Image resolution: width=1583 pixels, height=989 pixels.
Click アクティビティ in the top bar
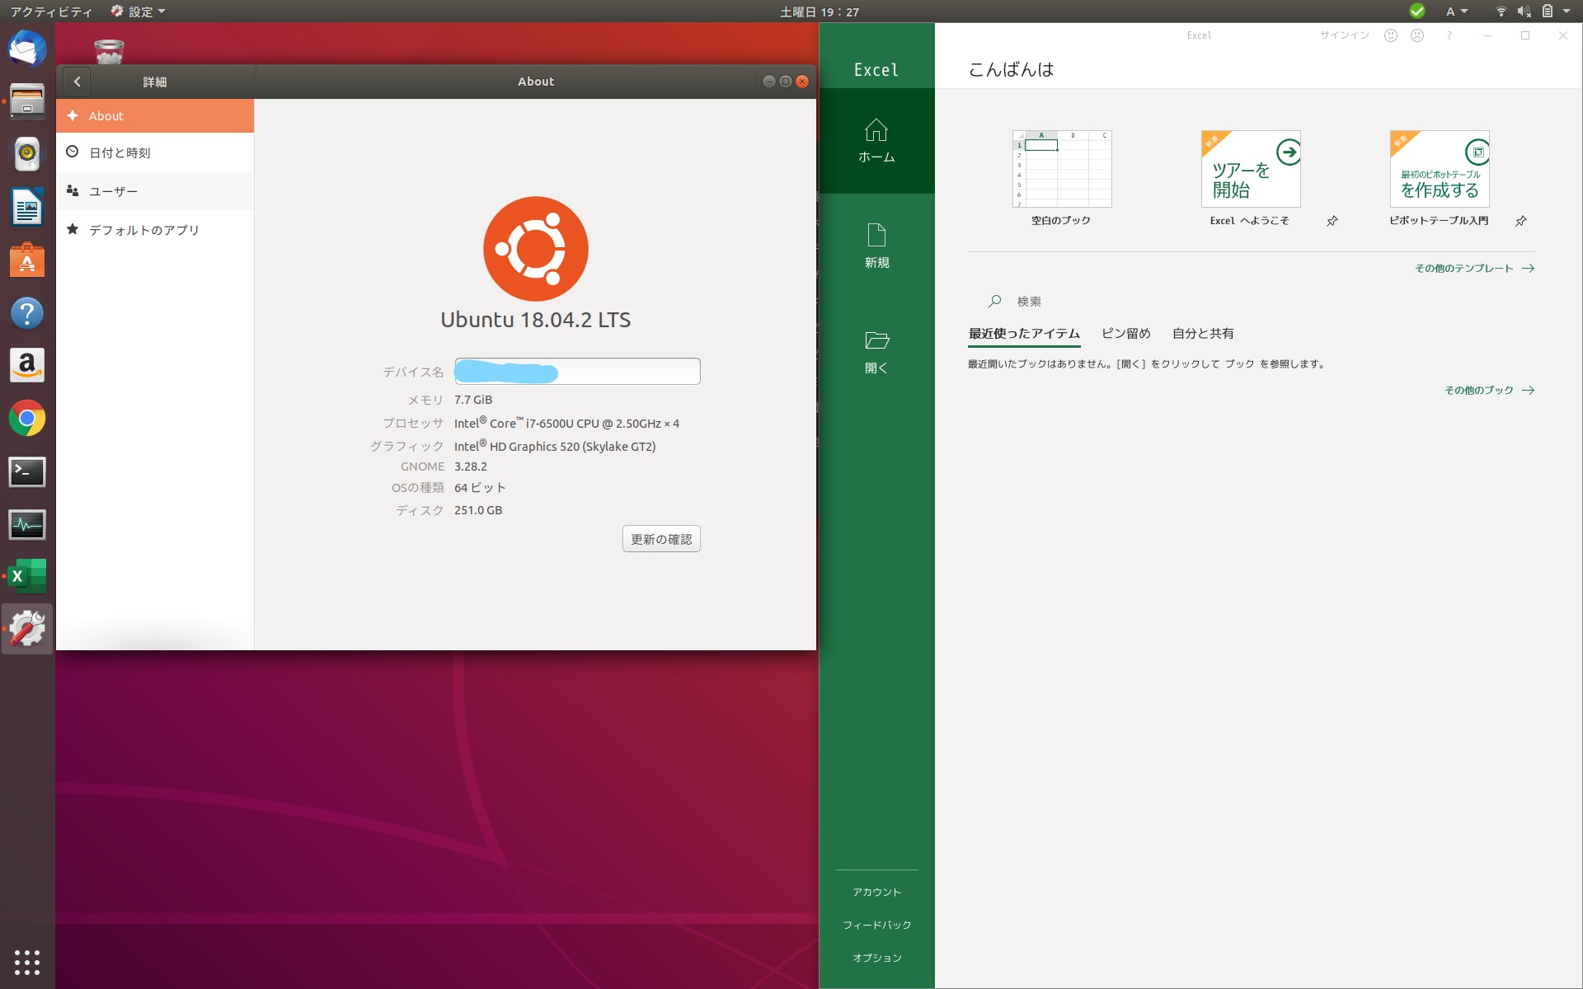point(51,12)
